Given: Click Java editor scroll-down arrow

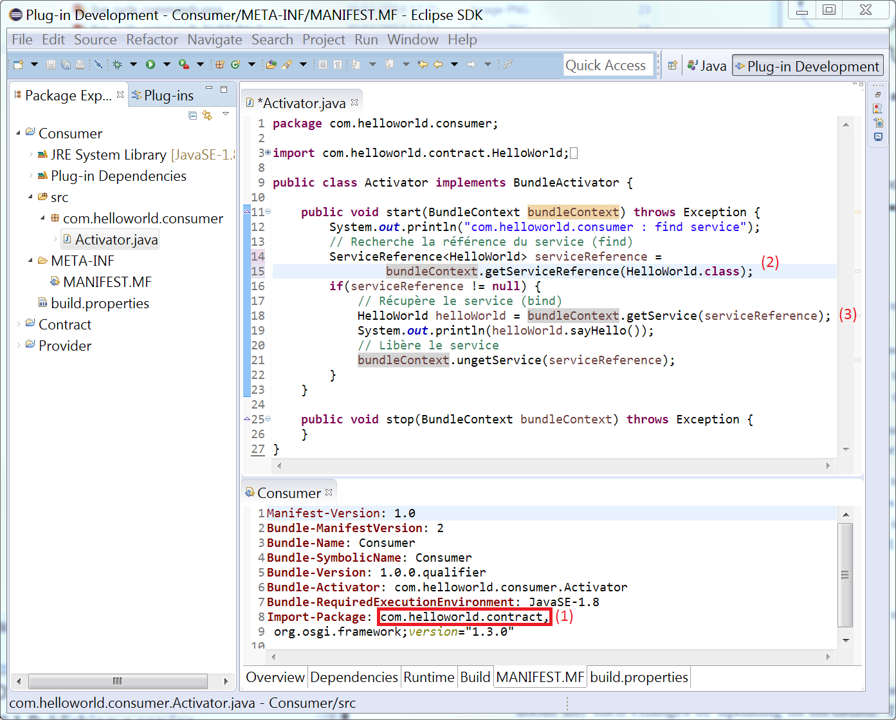Looking at the screenshot, I should [846, 449].
